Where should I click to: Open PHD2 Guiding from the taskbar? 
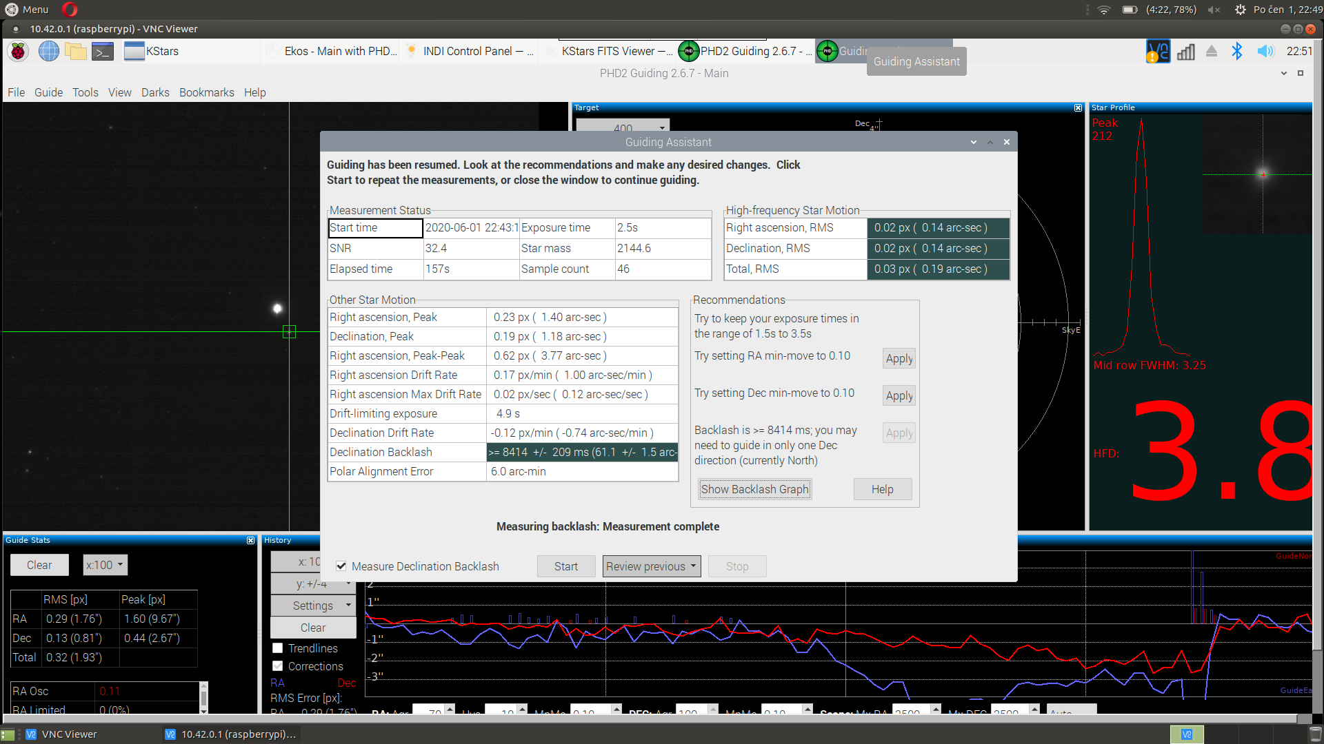point(745,51)
